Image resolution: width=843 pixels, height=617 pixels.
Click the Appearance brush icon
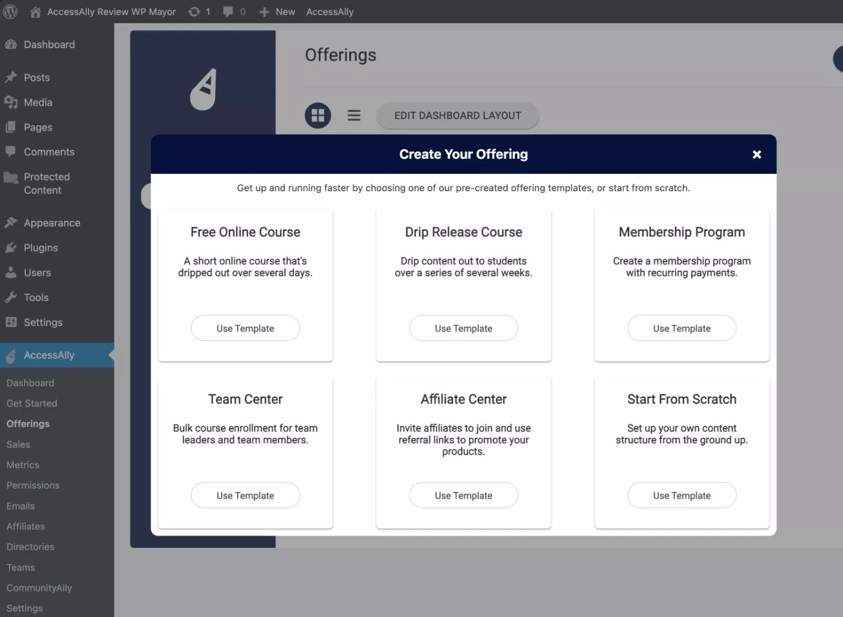11,223
